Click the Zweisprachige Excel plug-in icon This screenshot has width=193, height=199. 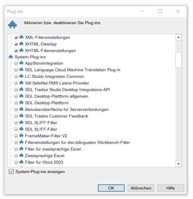[x=21, y=155]
